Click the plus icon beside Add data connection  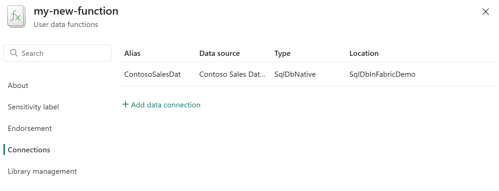125,104
